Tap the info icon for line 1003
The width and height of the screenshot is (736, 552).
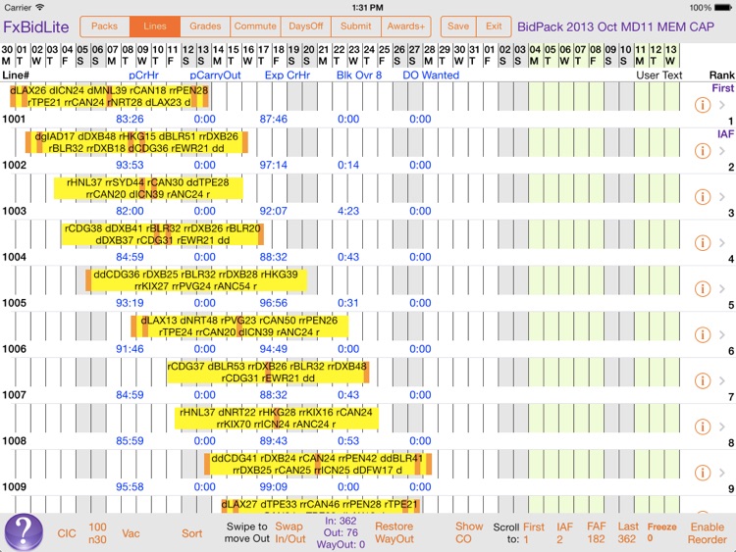[703, 197]
